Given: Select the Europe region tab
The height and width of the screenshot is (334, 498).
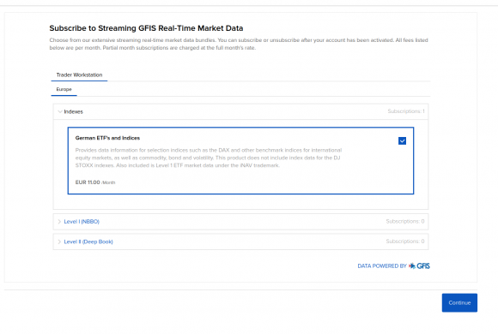Looking at the screenshot, I should coord(64,89).
